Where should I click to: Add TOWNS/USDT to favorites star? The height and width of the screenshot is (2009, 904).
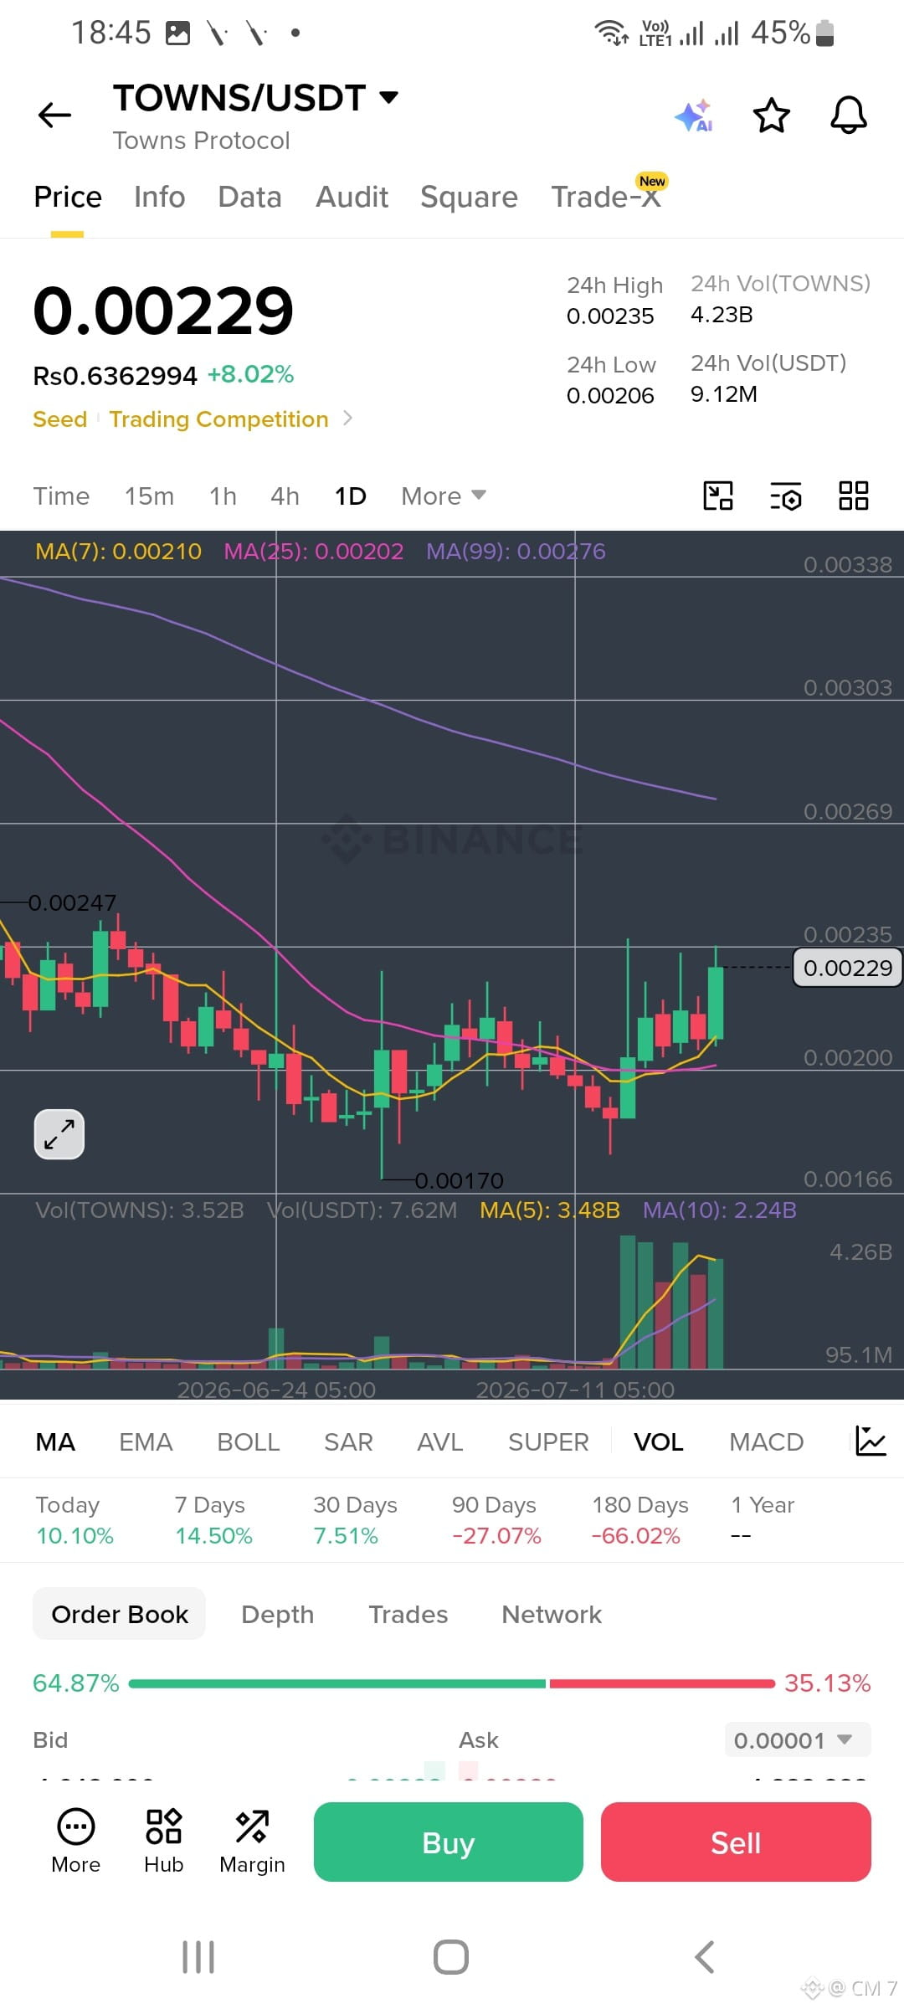(x=772, y=116)
